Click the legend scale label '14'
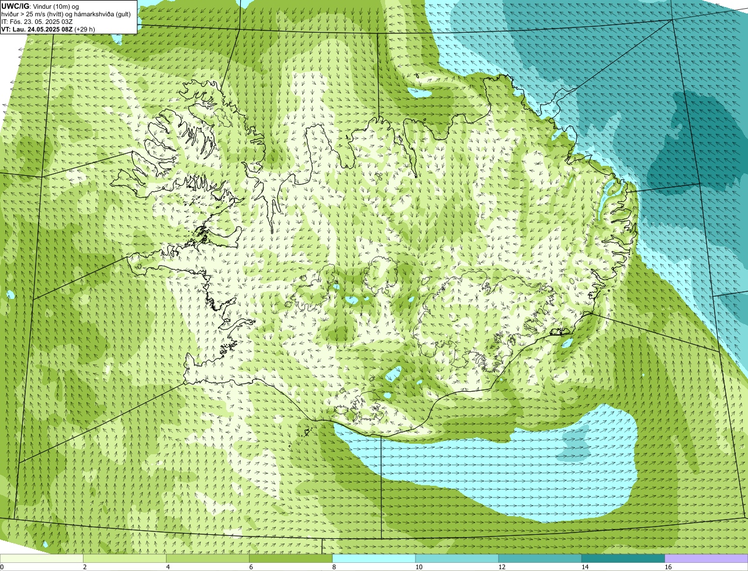Viewport: 748px width, 571px height. (585, 567)
